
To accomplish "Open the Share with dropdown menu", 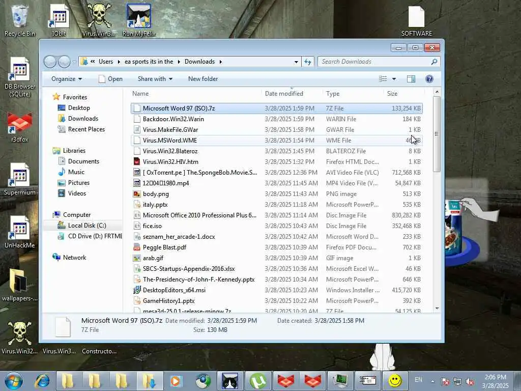I will (155, 79).
